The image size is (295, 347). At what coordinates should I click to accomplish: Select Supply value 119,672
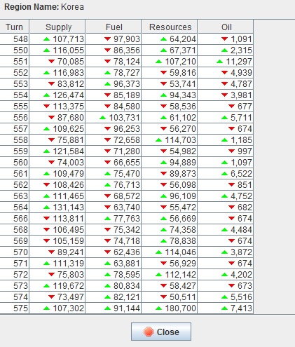[68, 286]
